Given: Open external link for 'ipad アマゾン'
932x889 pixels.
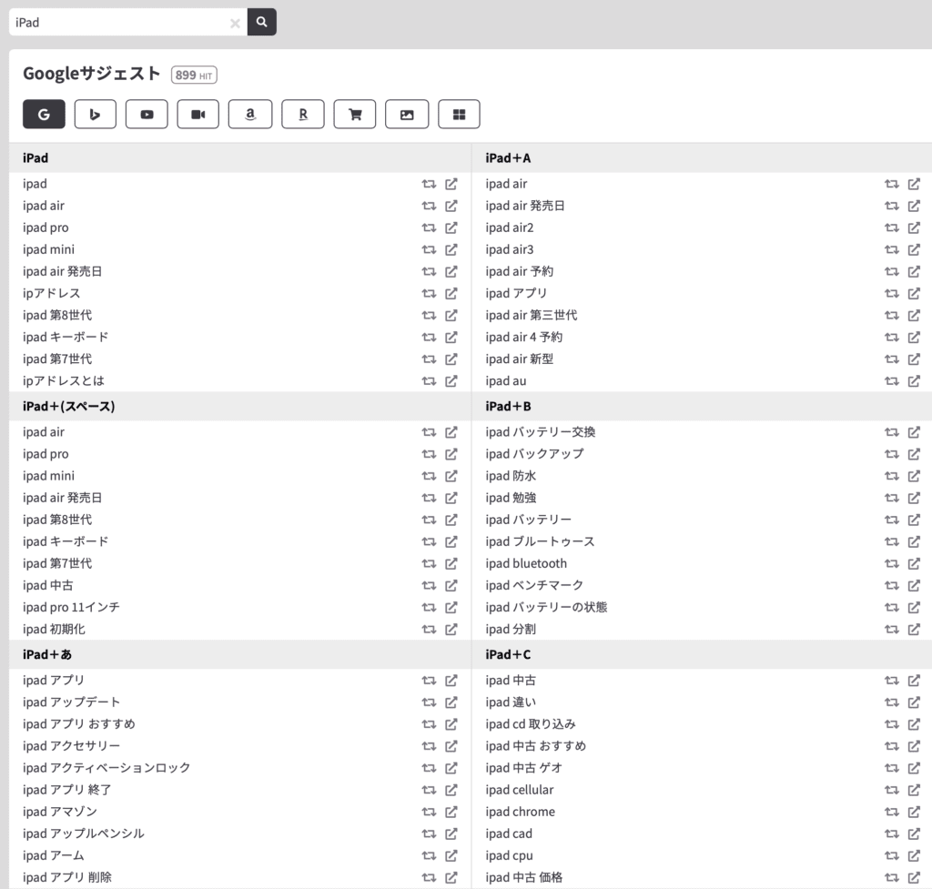Looking at the screenshot, I should tap(451, 812).
